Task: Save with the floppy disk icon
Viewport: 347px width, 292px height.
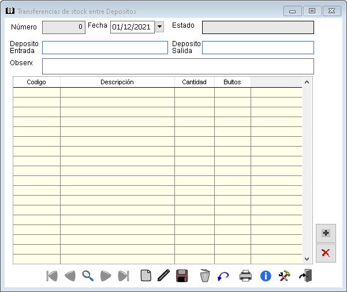Action: (182, 276)
